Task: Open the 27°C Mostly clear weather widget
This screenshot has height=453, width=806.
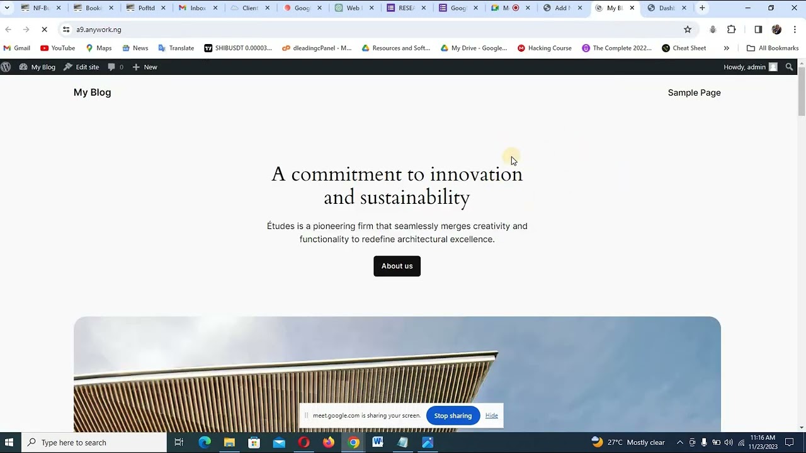Action: [628, 442]
